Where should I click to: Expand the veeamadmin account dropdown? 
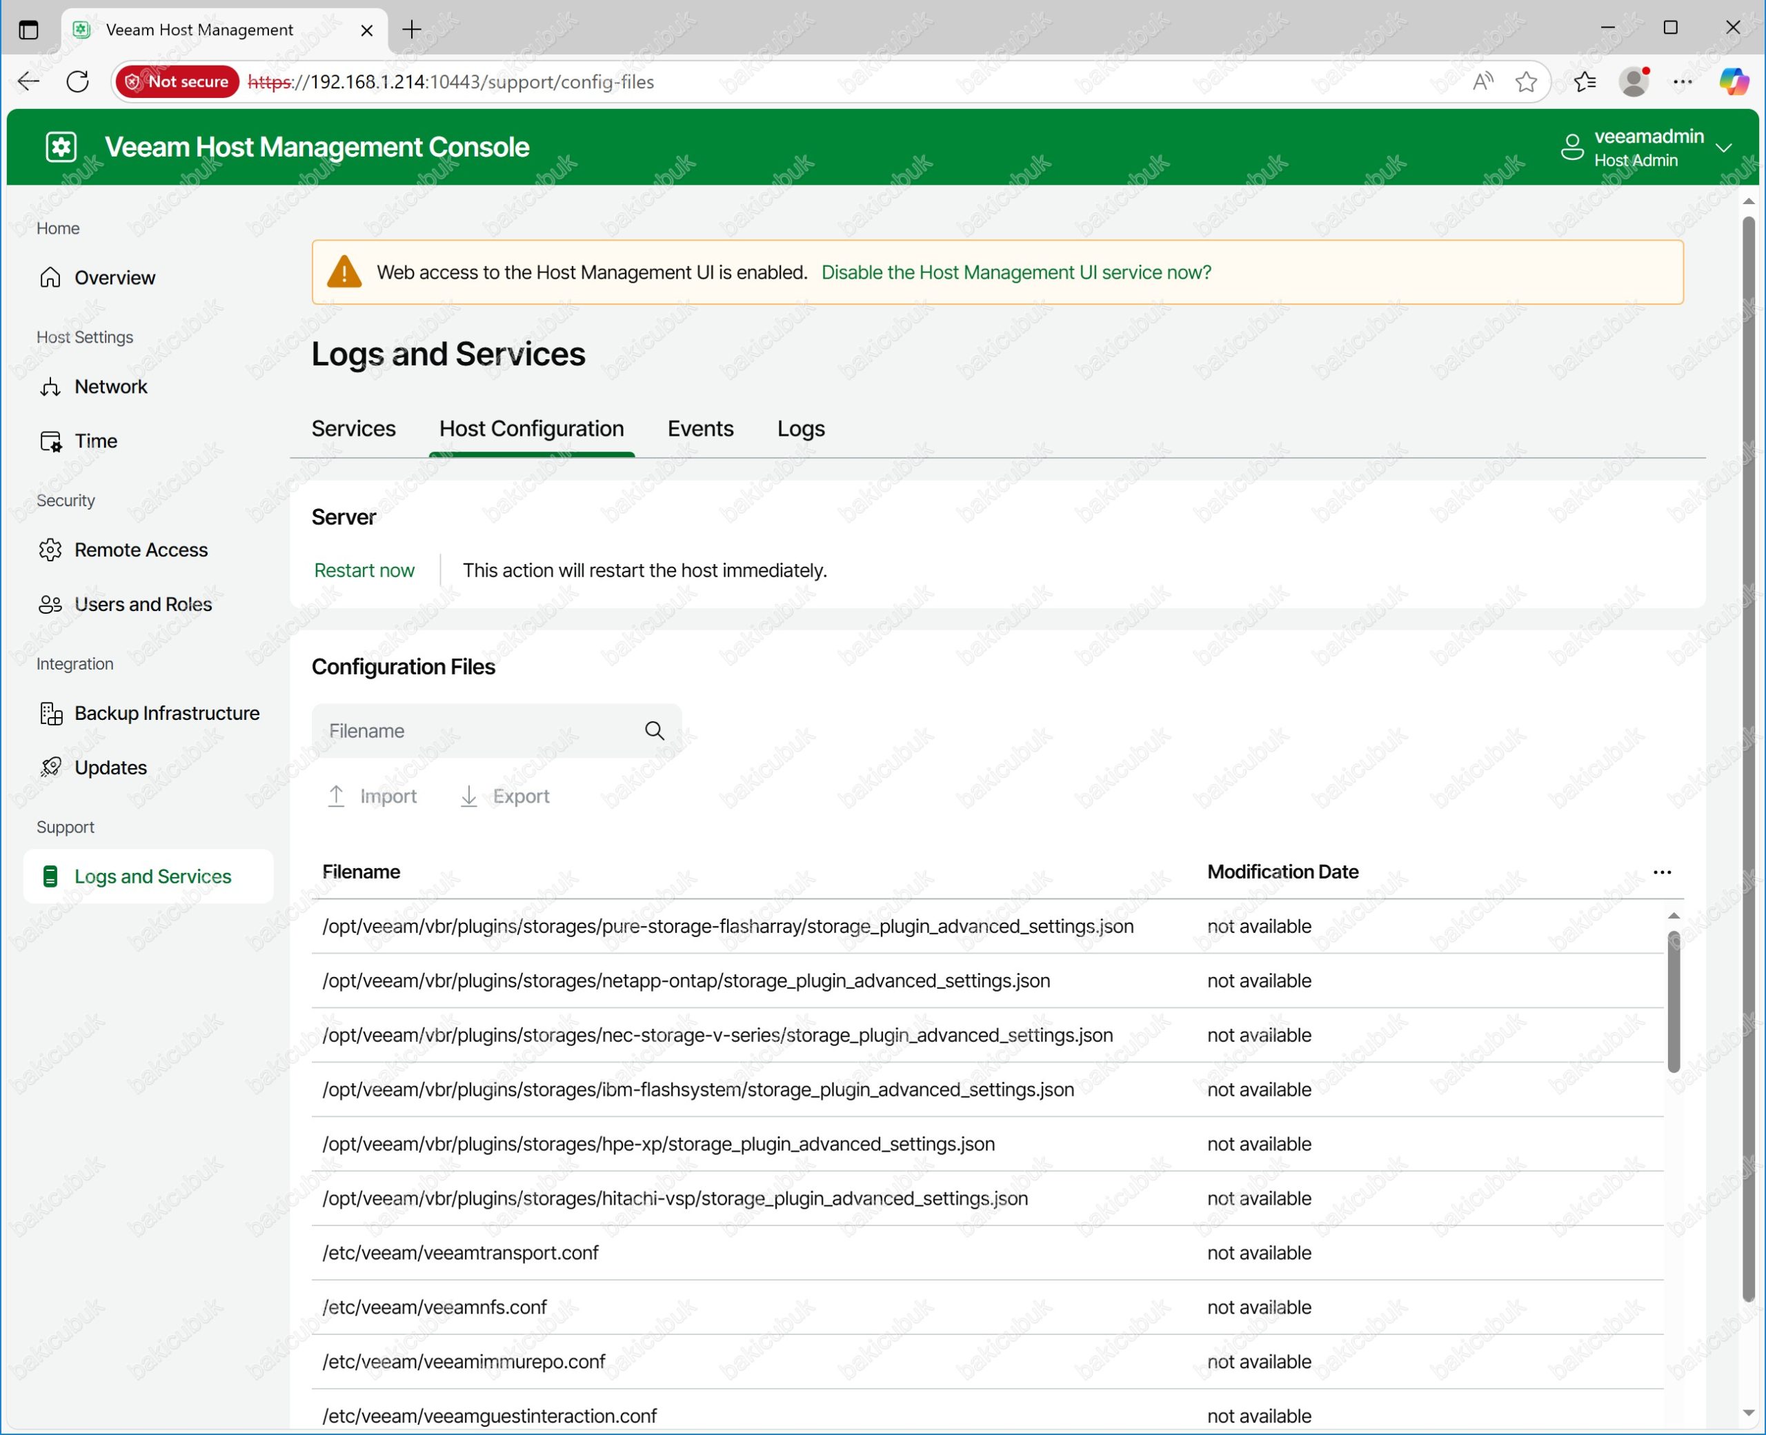pos(1724,147)
